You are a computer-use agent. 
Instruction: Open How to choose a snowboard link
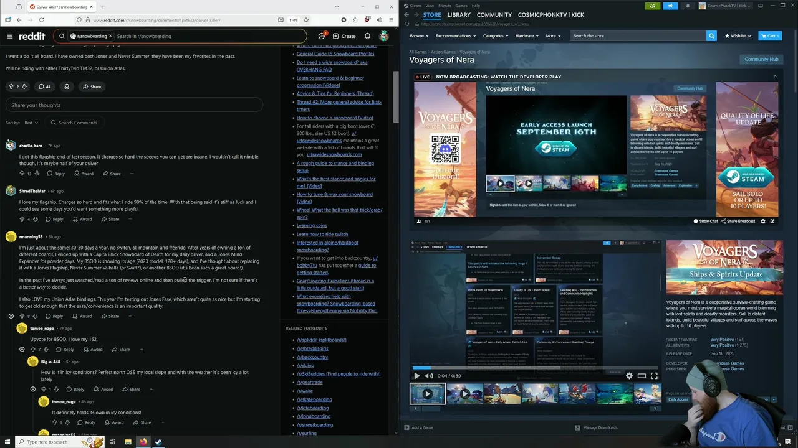[335, 118]
